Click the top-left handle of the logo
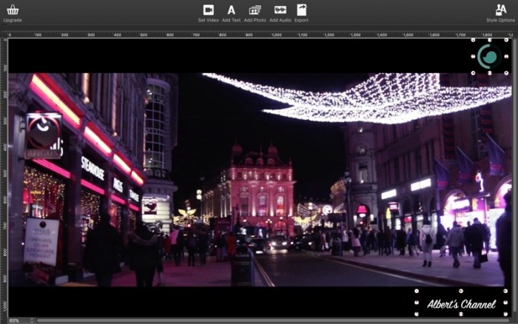The width and height of the screenshot is (518, 324). point(472,40)
